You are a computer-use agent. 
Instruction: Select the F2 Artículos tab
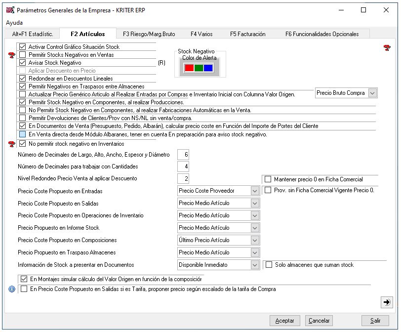[88, 34]
